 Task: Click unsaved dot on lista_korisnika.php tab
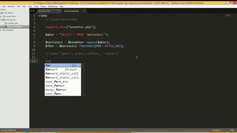coord(84,11)
